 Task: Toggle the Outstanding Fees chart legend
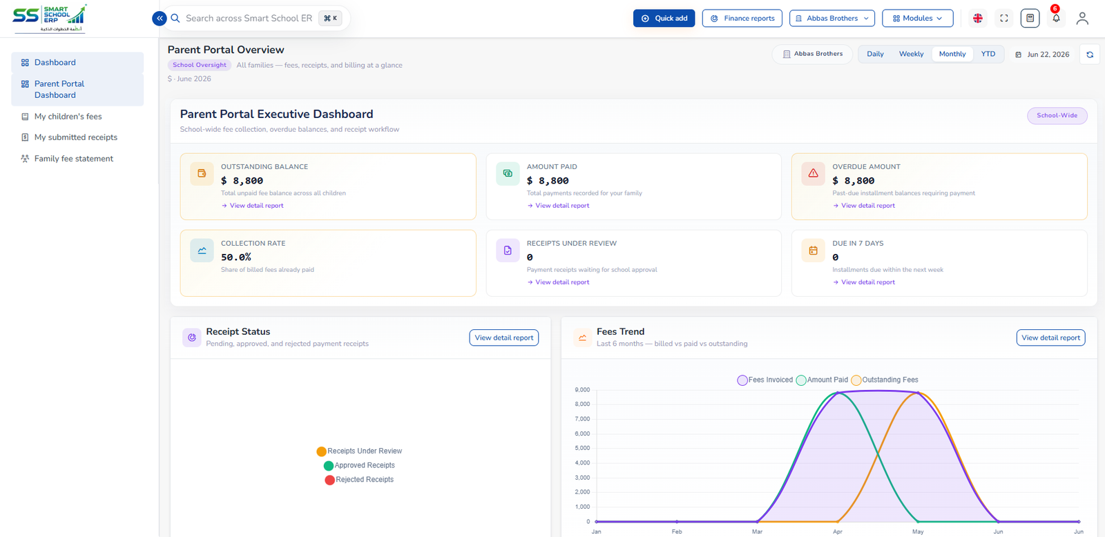(885, 380)
